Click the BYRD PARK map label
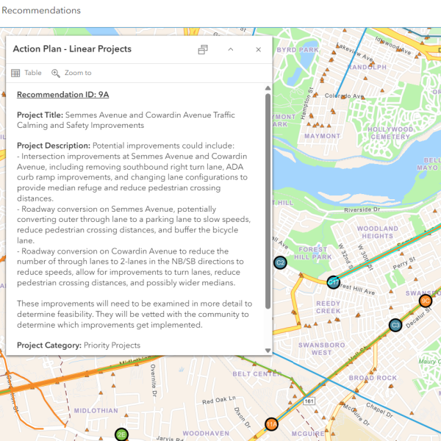 point(298,50)
